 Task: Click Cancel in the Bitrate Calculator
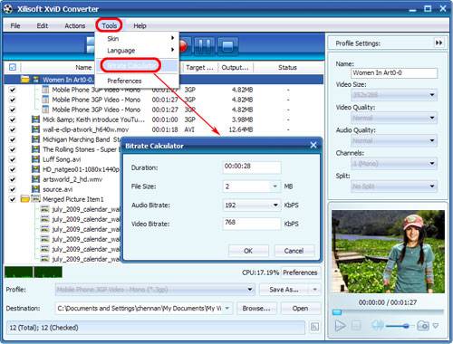(x=294, y=251)
